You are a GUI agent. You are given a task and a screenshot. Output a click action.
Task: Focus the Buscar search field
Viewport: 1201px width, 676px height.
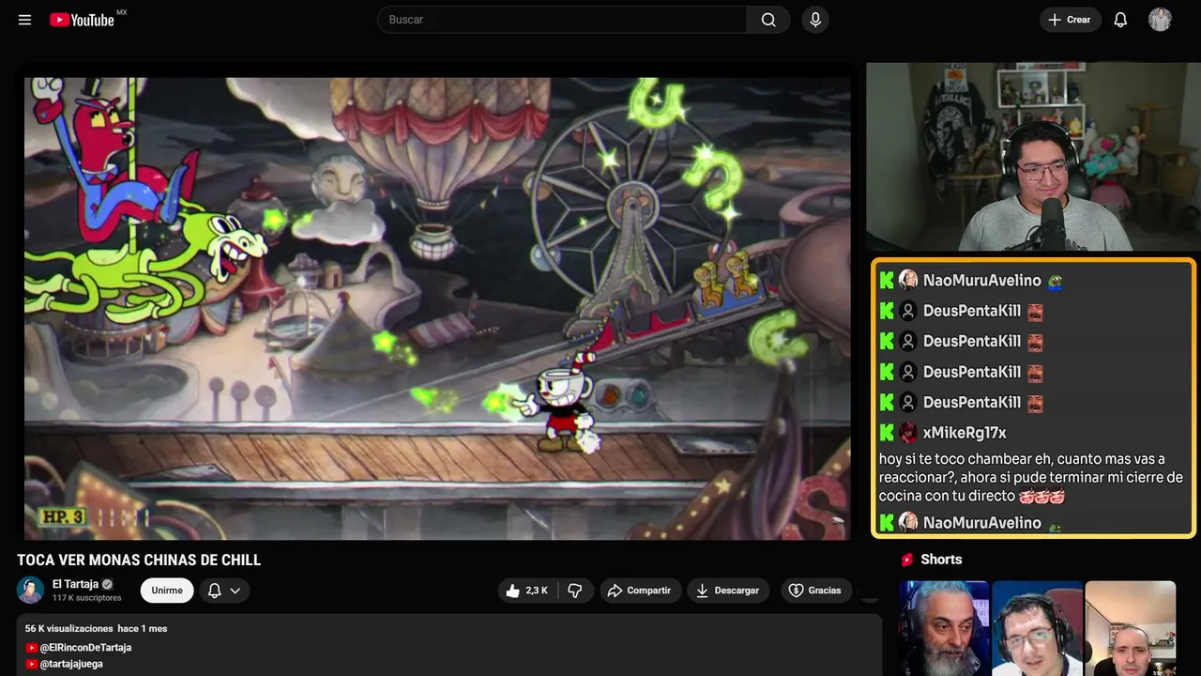[562, 20]
